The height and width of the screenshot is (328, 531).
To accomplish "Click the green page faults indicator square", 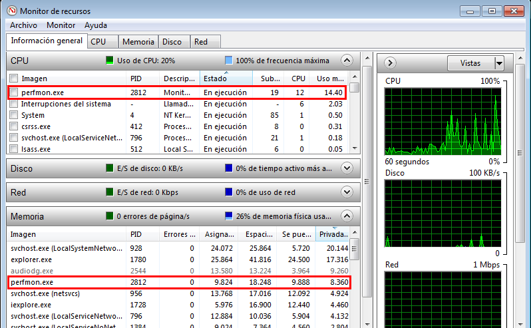I will [110, 216].
